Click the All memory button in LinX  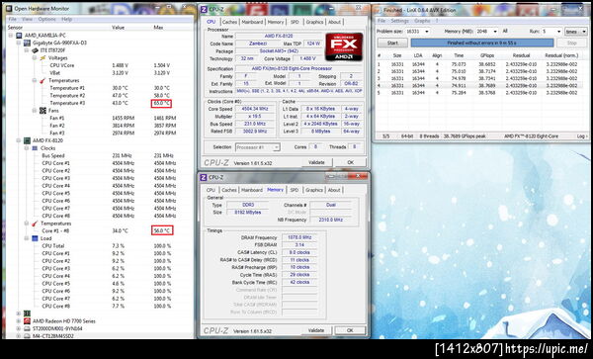[505, 31]
